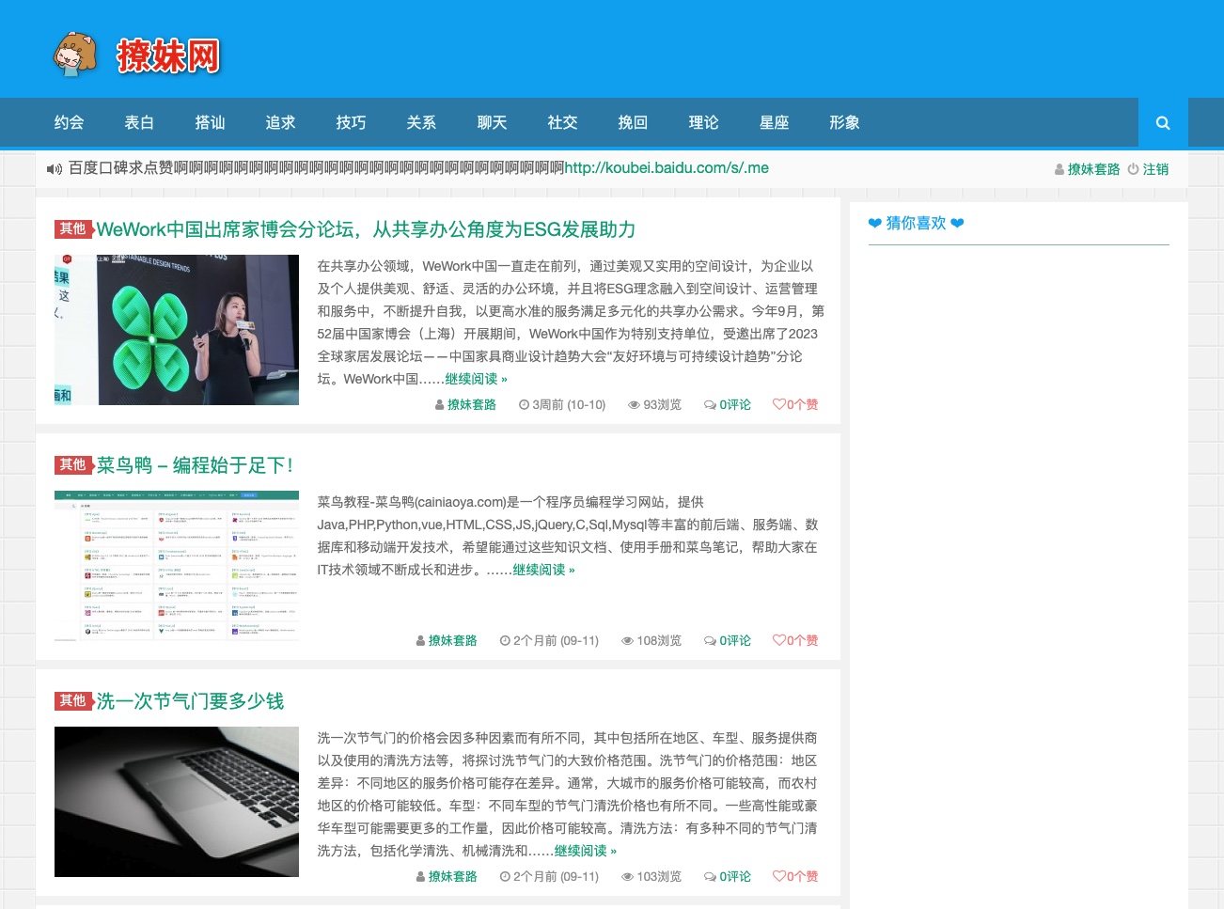1224x909 pixels.
Task: Click heart icon left of 猜你喜欢
Action: (x=875, y=224)
